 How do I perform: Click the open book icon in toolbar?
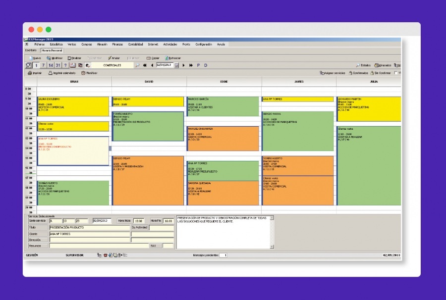click(73, 65)
